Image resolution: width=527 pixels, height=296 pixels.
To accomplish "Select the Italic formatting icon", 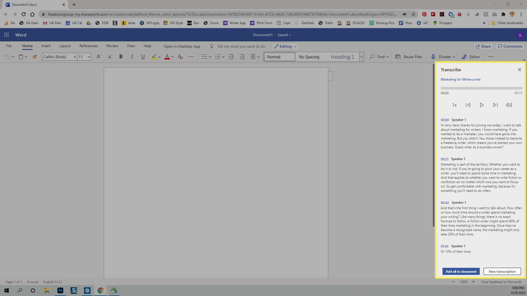I will [x=131, y=57].
